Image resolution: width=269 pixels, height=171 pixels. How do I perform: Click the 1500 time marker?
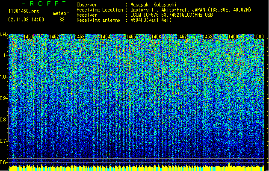(259, 37)
